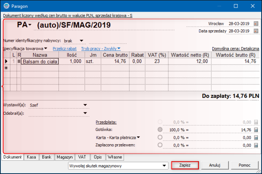262x174 pixels.
Task: Select the Gotówka radio button
Action: [160, 129]
